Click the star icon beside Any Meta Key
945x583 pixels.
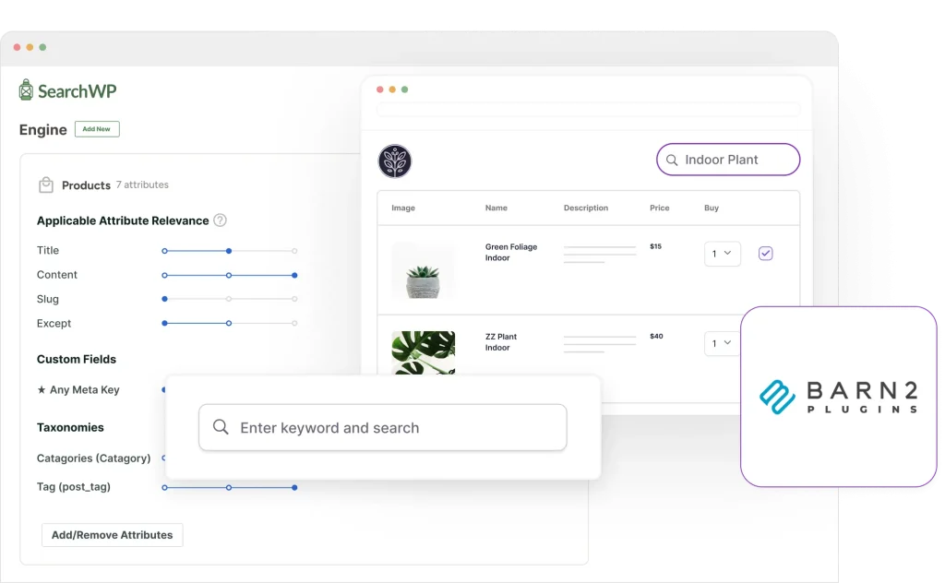42,389
